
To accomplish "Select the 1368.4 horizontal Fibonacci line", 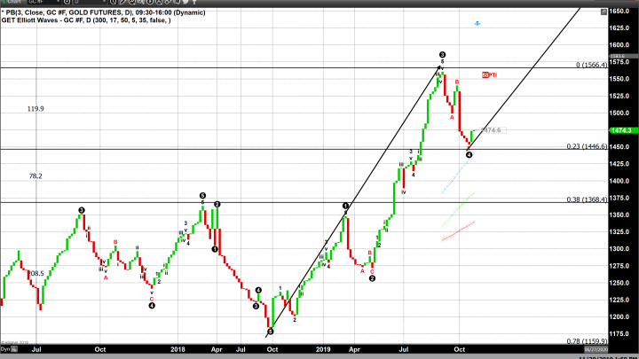I will [304, 202].
